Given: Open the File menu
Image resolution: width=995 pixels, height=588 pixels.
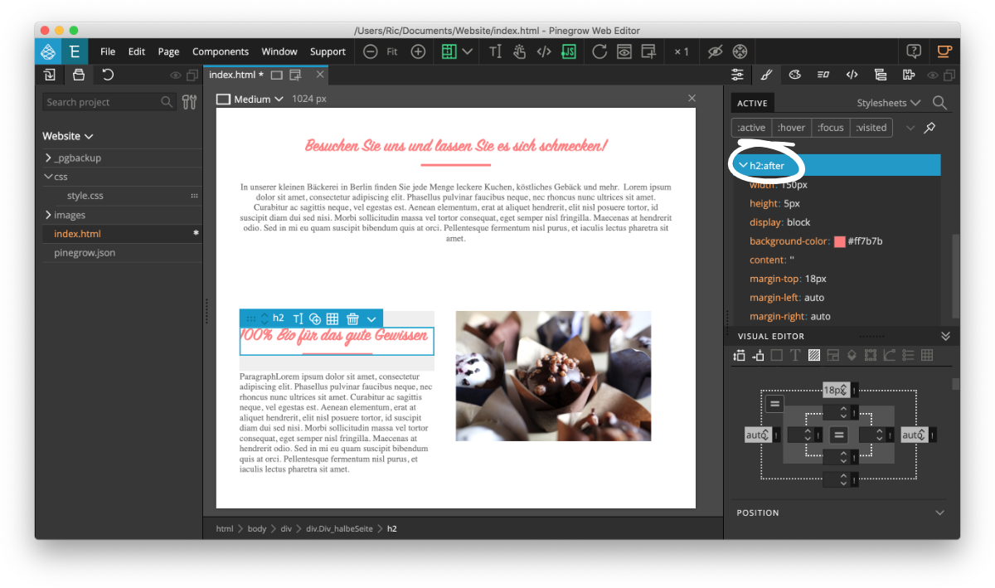Looking at the screenshot, I should [x=108, y=51].
